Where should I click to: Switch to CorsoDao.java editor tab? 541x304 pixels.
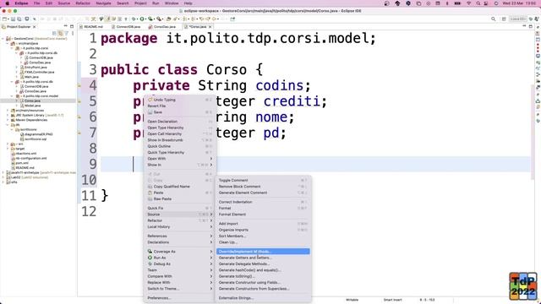[163, 26]
